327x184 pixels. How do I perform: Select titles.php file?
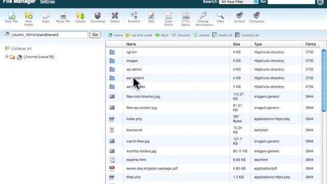[x=133, y=177]
